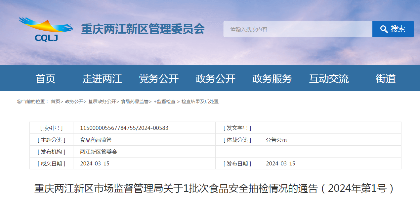Image resolution: width=420 pixels, height=202 pixels.
Task: Select the index number 115000005567784755/2024-00583
Action: pos(124,128)
